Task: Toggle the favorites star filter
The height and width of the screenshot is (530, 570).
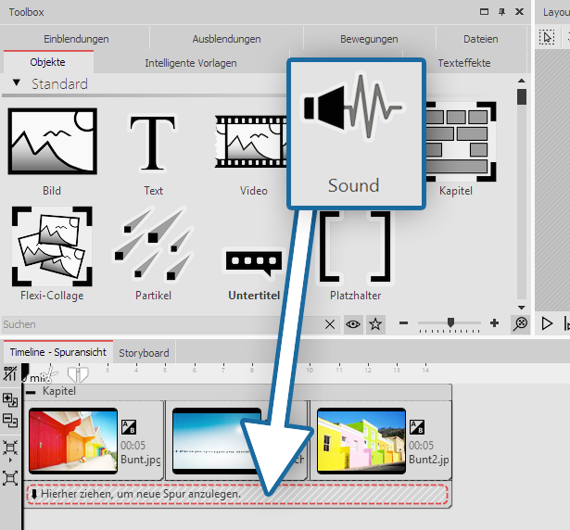Action: tap(374, 324)
